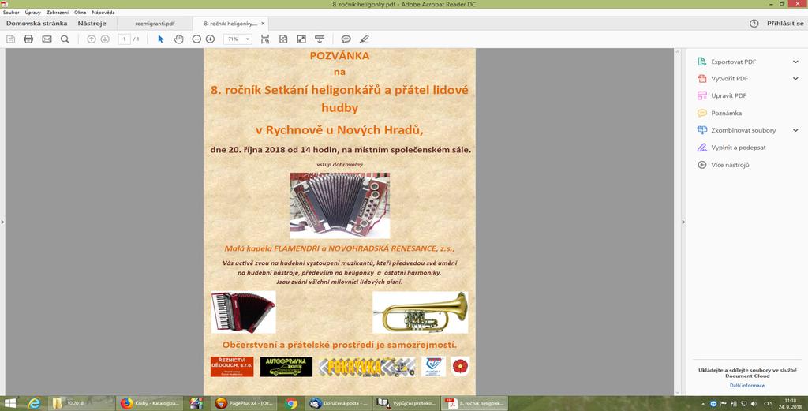Click the page number input field
The height and width of the screenshot is (411, 808).
[x=124, y=39]
